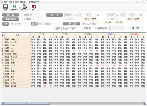
Task: Click the search text input field
Action: pyautogui.click(x=117, y=28)
